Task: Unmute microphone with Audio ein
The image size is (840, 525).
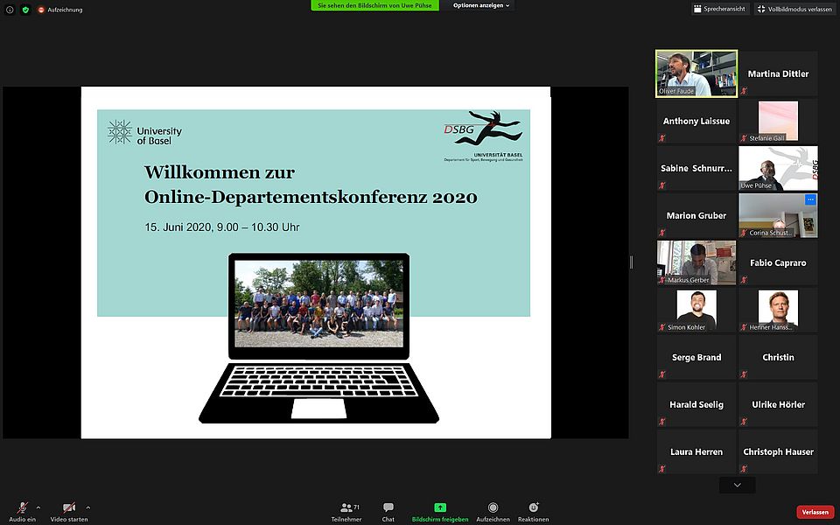Action: (22, 511)
